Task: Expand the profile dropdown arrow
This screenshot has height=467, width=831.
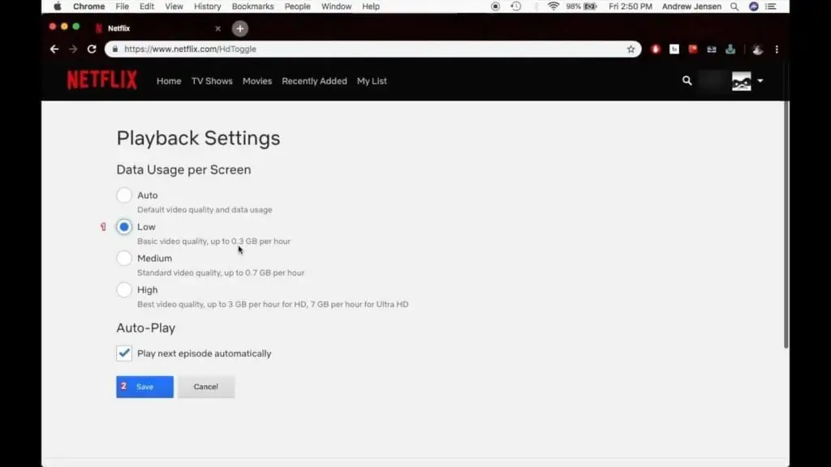Action: coord(760,80)
